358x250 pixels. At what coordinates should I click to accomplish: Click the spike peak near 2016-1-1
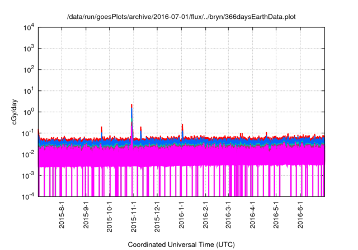(x=182, y=125)
